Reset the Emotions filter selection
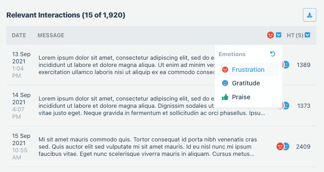The width and height of the screenshot is (324, 172). (x=273, y=54)
